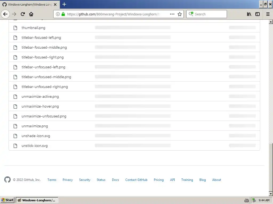This screenshot has height=204, width=273.
Task: Open the Windows Start menu
Action: pos(7,200)
